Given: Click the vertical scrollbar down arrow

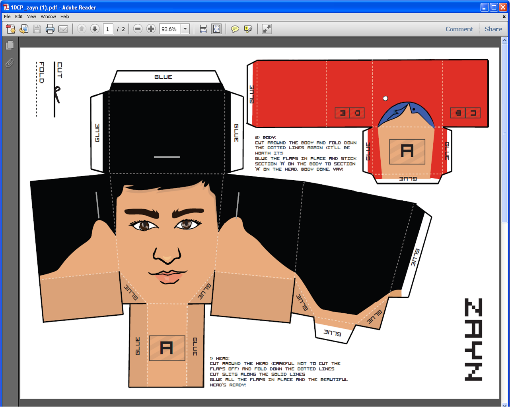Looking at the screenshot, I should click(x=504, y=404).
